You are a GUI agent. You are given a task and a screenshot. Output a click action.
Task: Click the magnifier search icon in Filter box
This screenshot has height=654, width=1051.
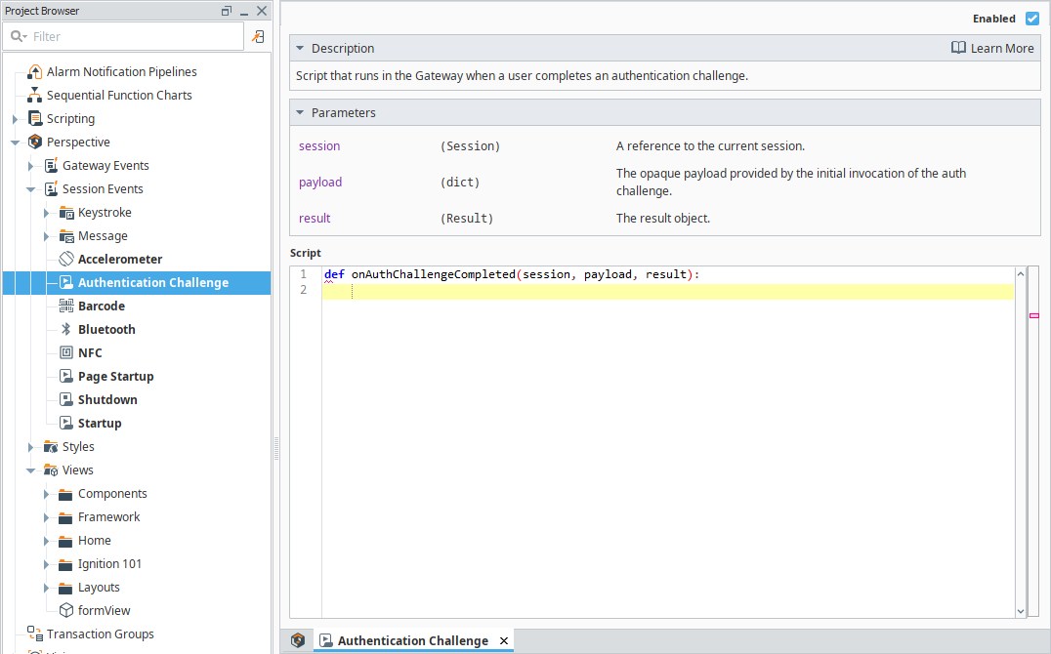pyautogui.click(x=19, y=36)
